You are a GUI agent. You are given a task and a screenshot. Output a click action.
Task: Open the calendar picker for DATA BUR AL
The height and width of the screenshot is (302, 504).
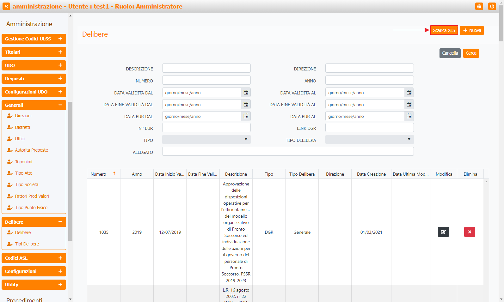pyautogui.click(x=409, y=116)
